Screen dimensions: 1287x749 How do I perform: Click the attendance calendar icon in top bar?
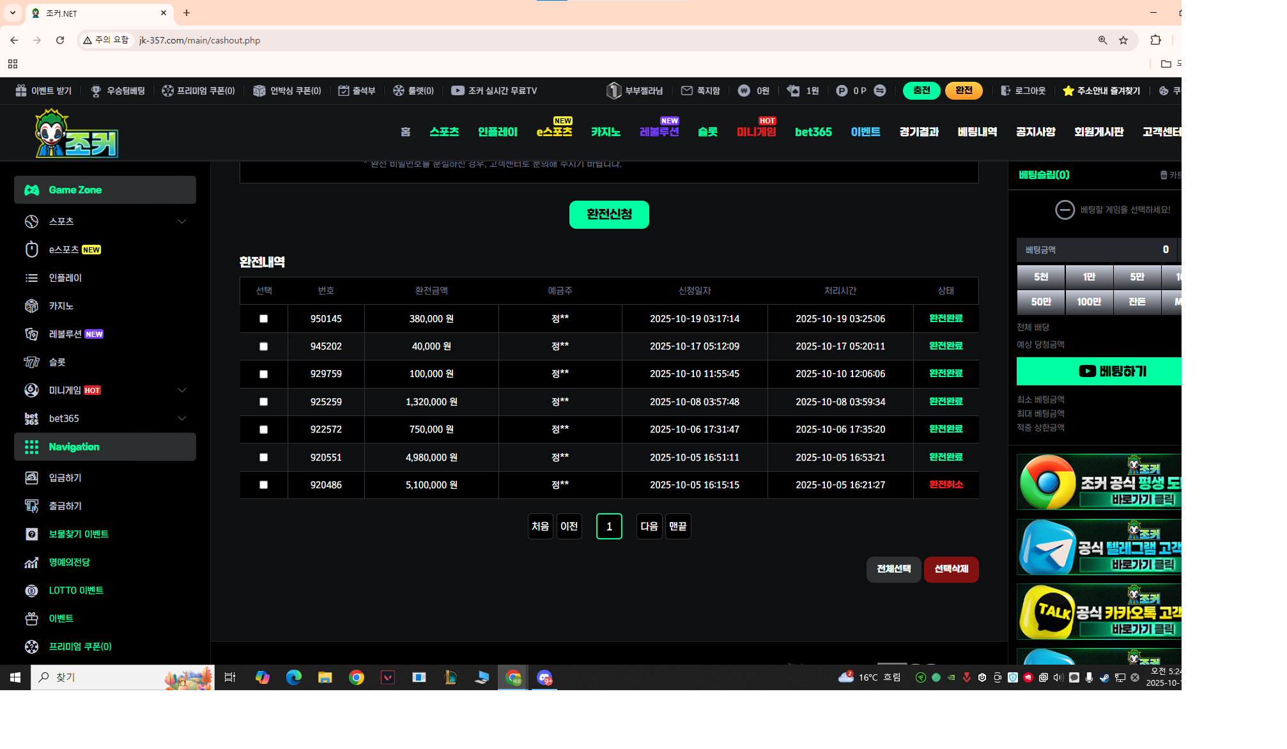344,91
